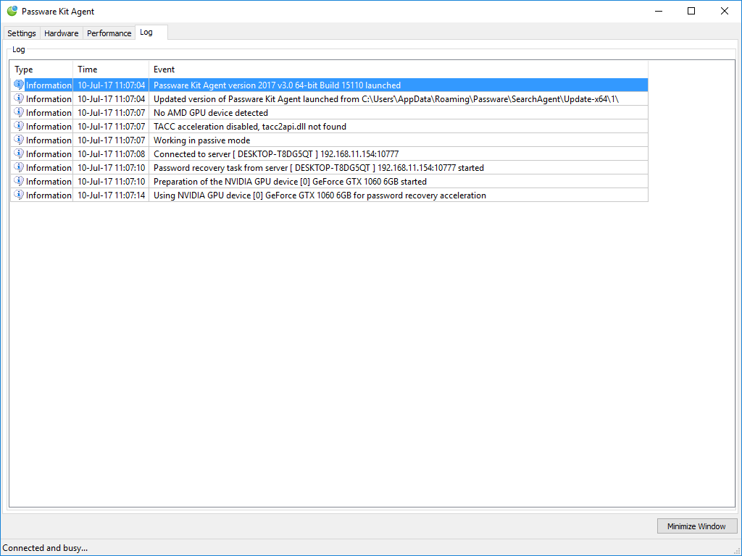742x556 pixels.
Task: Minimize the Passware Kit Agent window via title bar
Action: pyautogui.click(x=658, y=11)
